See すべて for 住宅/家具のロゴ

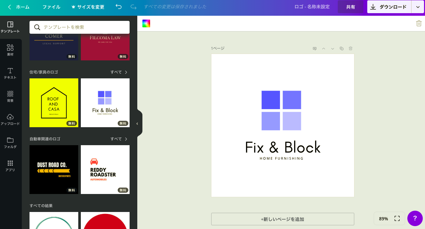(x=119, y=72)
